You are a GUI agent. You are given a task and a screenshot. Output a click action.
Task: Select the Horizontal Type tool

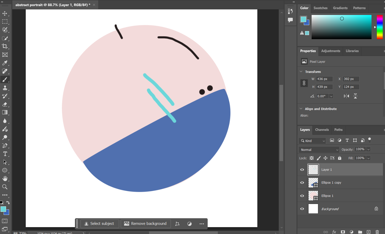[5, 154]
